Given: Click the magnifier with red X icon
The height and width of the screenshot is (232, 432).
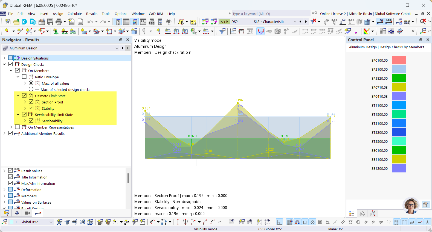Looking at the screenshot, I should (x=423, y=21).
